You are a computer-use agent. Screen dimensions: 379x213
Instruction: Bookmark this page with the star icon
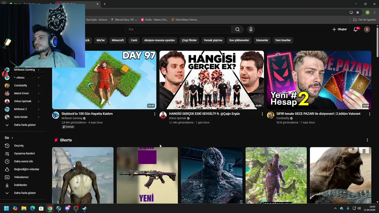[x=358, y=12]
